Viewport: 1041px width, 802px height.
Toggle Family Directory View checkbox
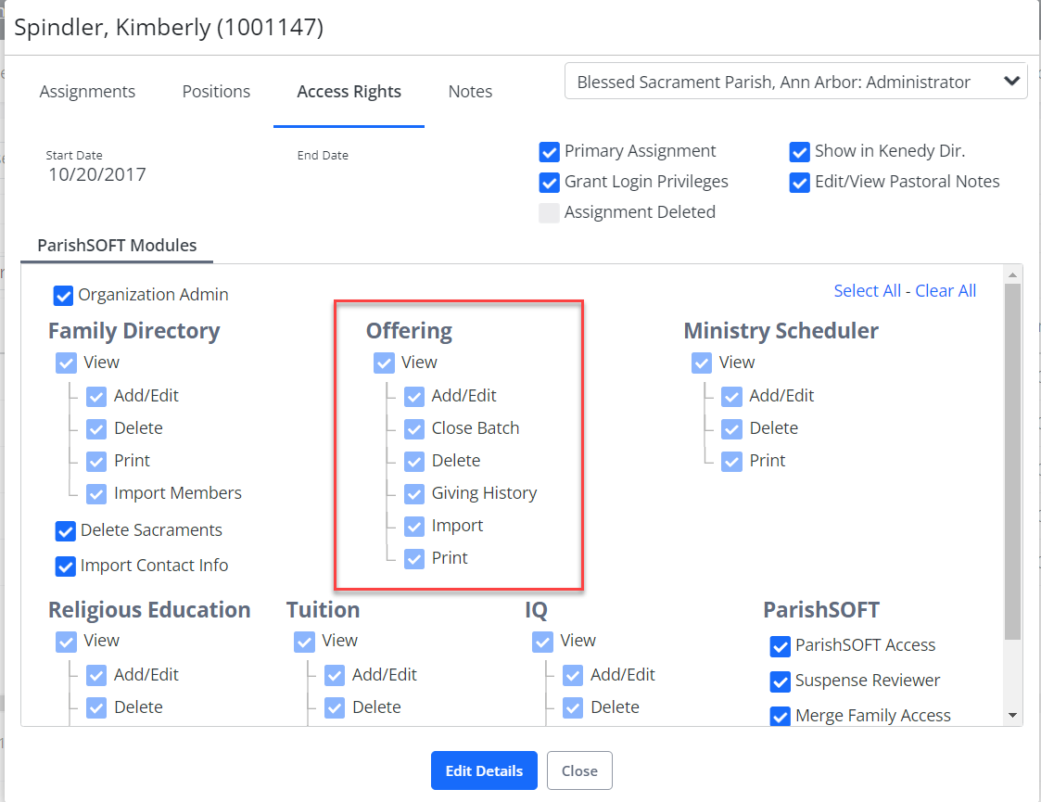tap(66, 363)
